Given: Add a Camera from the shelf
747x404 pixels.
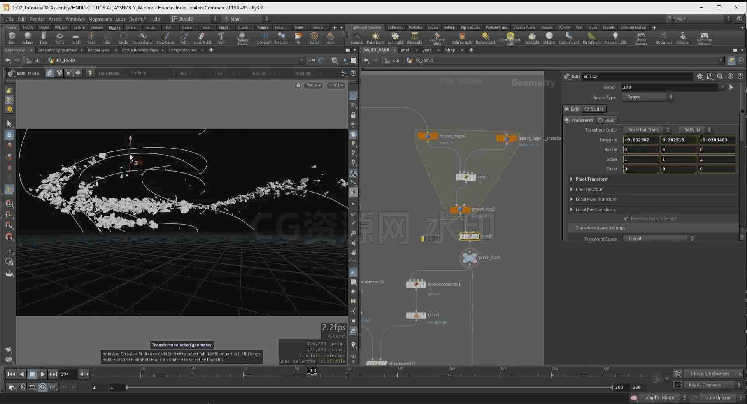Looking at the screenshot, I should pyautogui.click(x=356, y=38).
